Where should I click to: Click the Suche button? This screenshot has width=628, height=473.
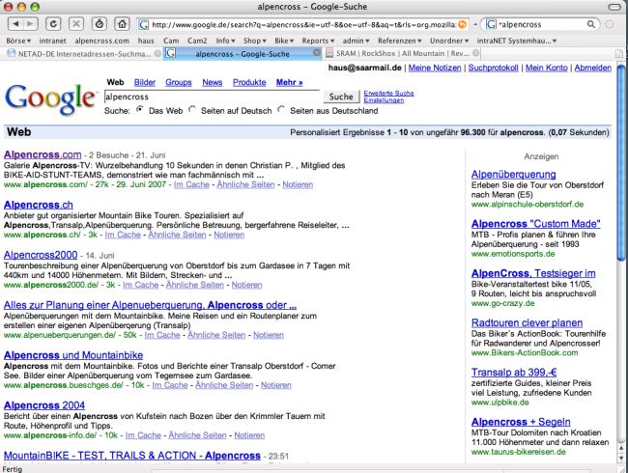(x=341, y=97)
